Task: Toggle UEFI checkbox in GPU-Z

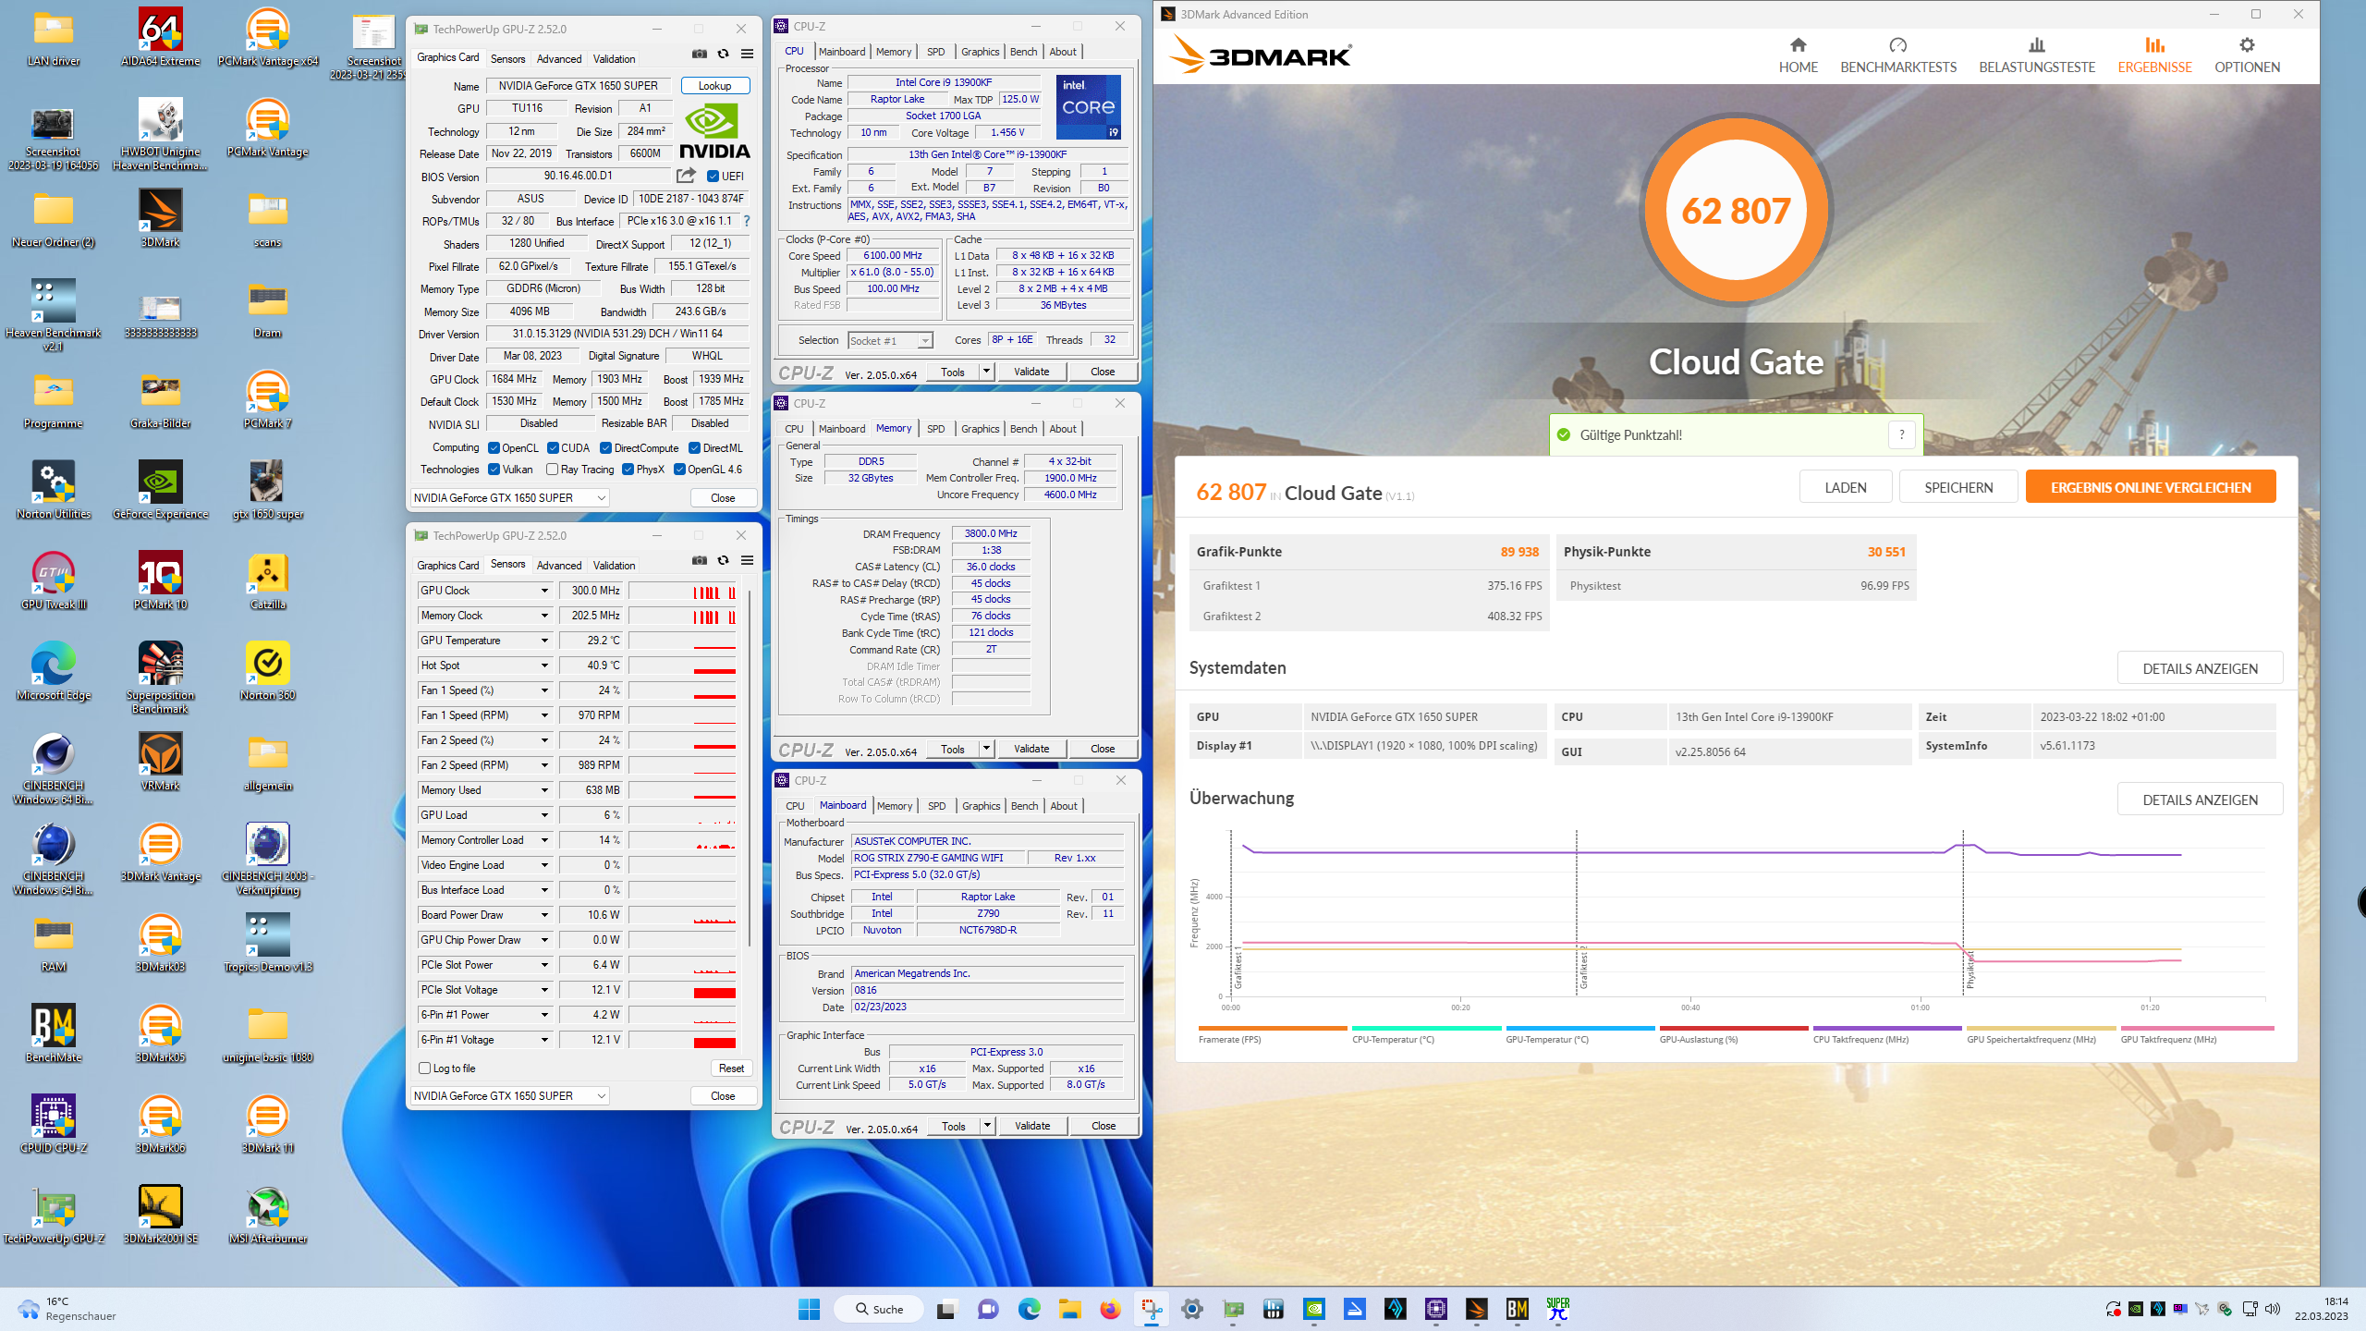Action: (x=713, y=177)
